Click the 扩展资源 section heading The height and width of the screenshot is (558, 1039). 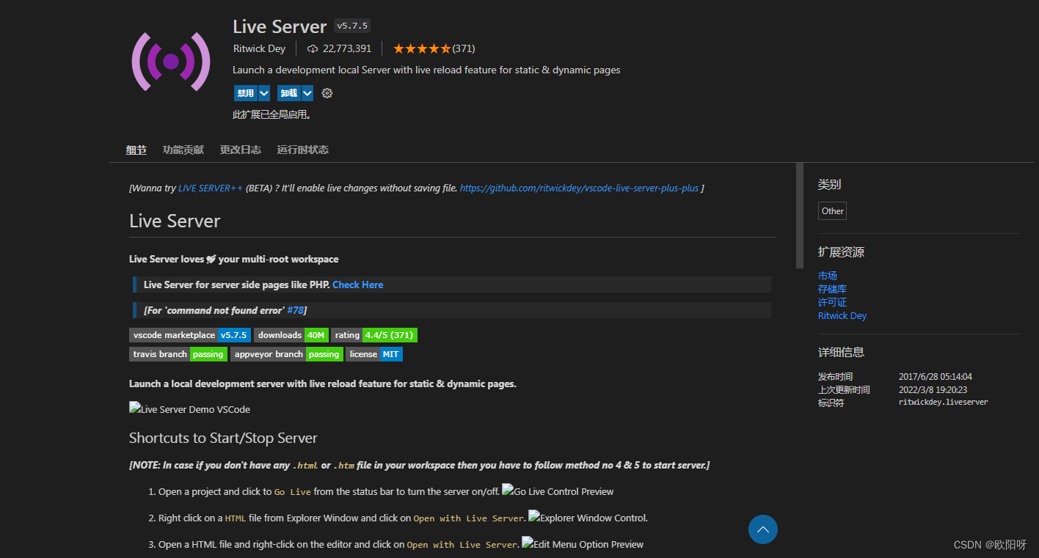click(x=841, y=252)
